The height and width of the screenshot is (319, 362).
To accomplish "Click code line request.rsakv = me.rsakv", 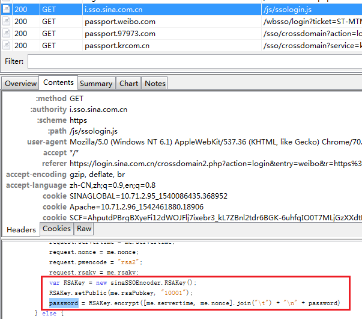I will [94, 273].
